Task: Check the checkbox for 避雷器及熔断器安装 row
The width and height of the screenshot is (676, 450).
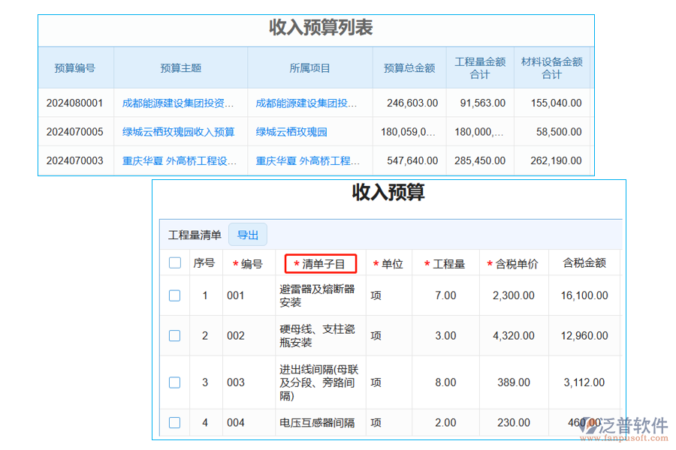Action: point(174,295)
